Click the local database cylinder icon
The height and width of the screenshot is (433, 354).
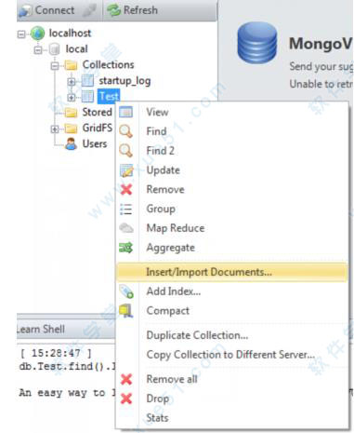tap(55, 49)
